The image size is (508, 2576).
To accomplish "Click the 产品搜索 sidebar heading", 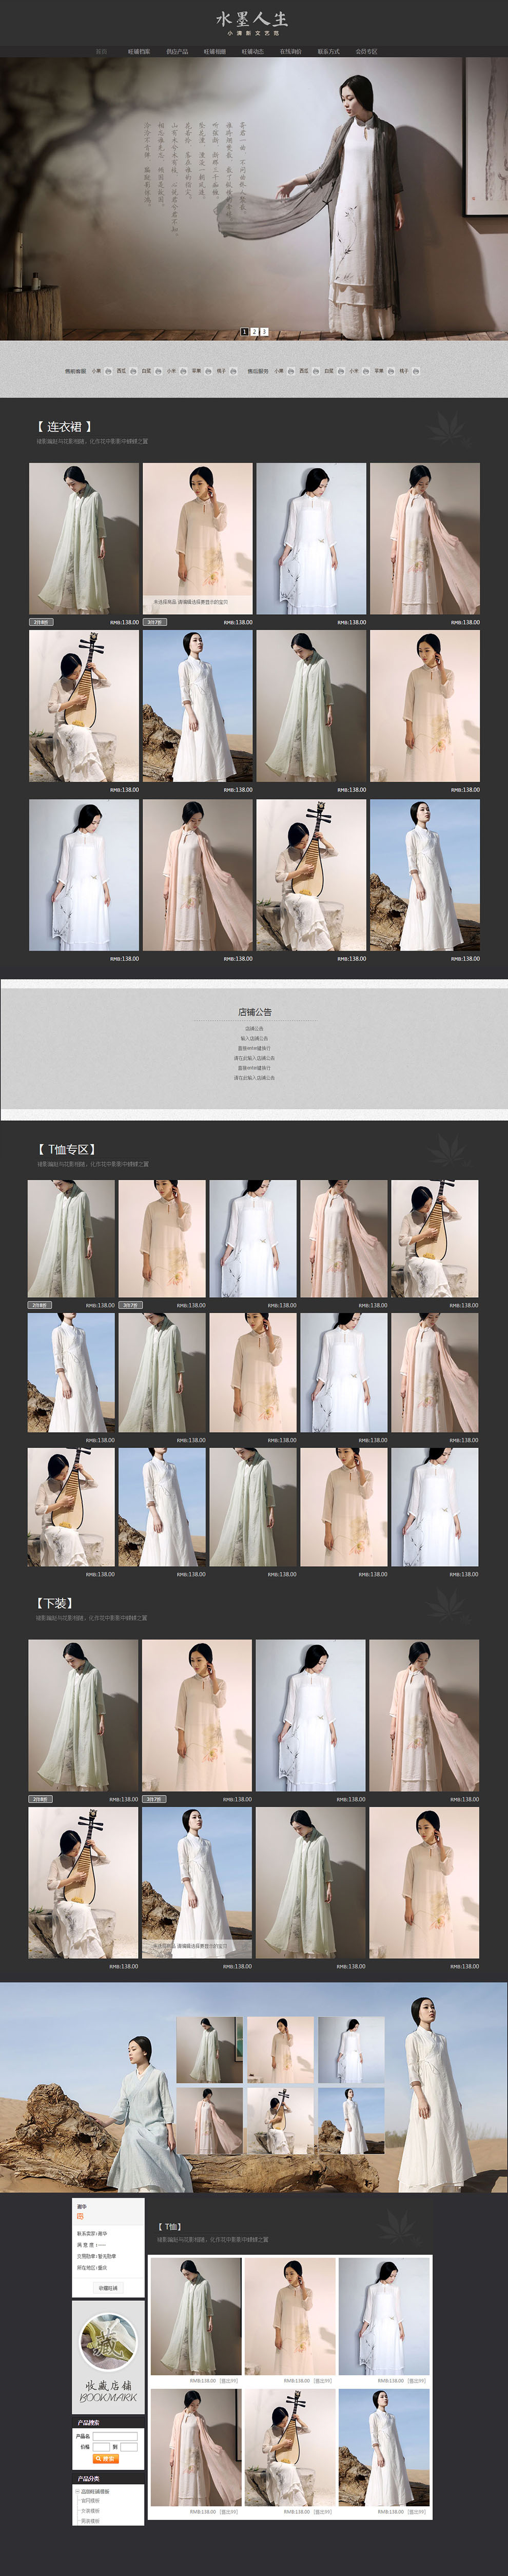I will point(89,2423).
